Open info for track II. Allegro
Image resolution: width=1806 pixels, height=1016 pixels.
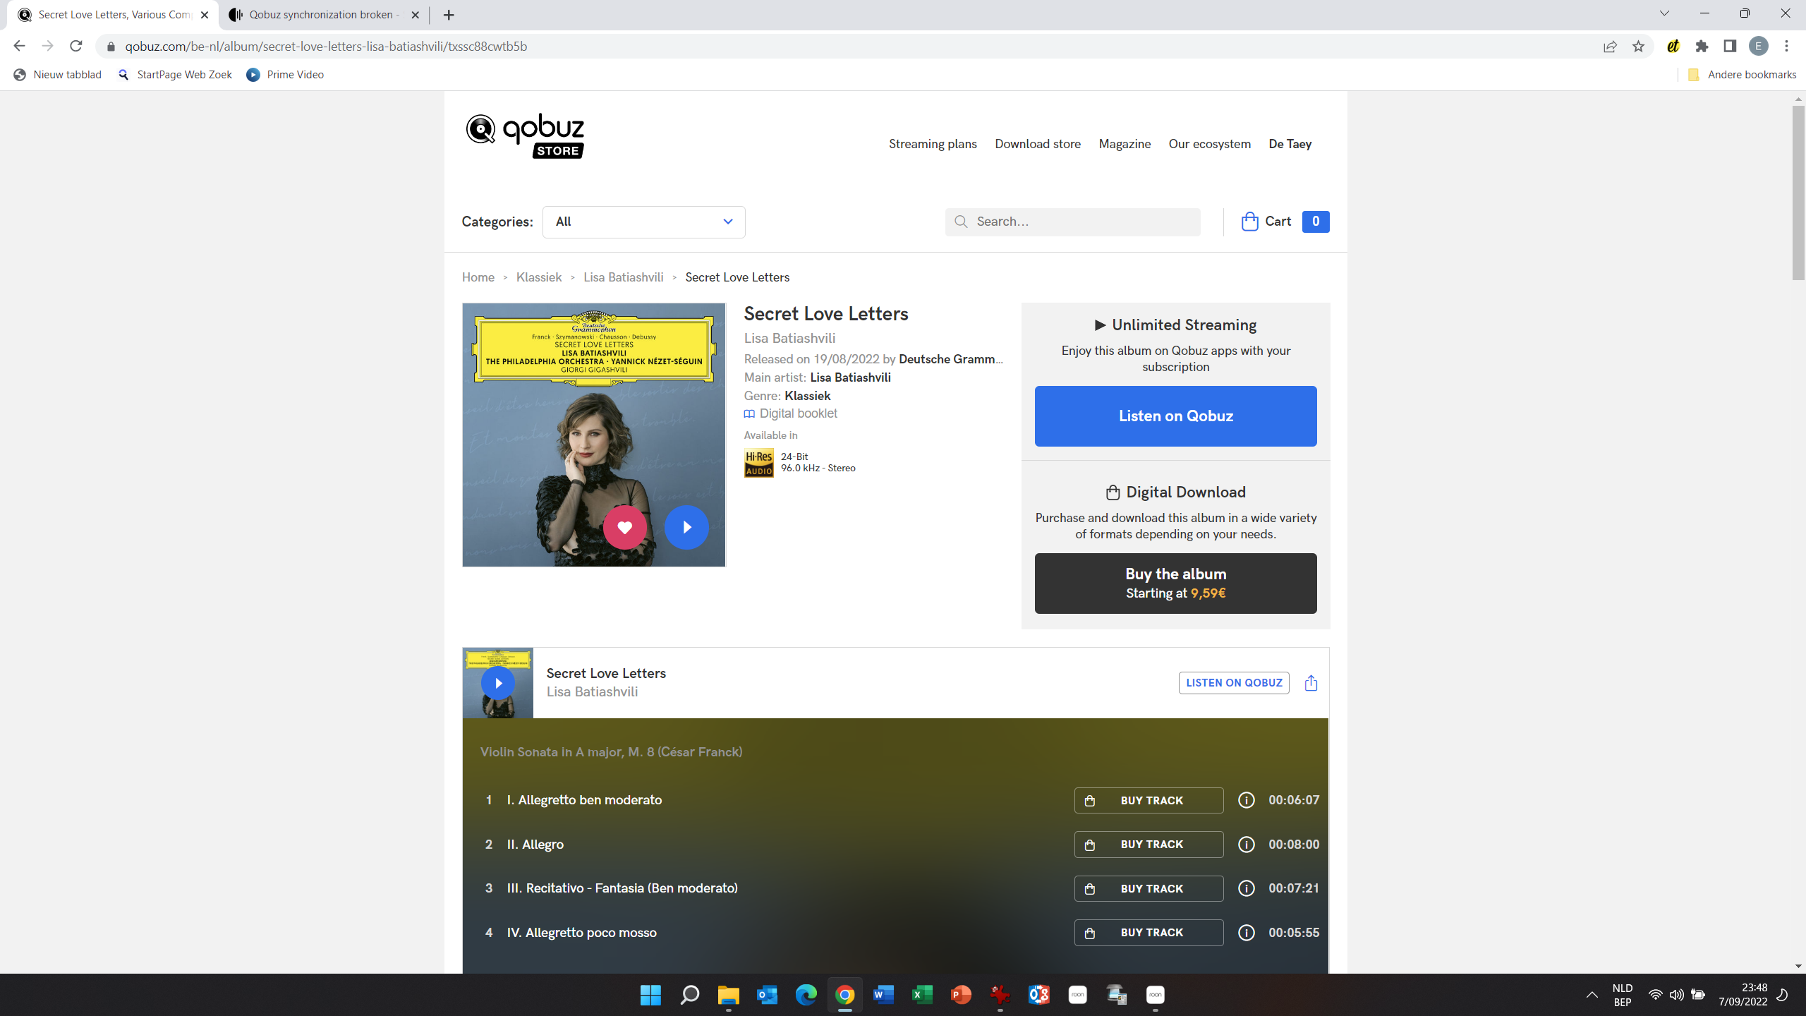click(x=1247, y=845)
